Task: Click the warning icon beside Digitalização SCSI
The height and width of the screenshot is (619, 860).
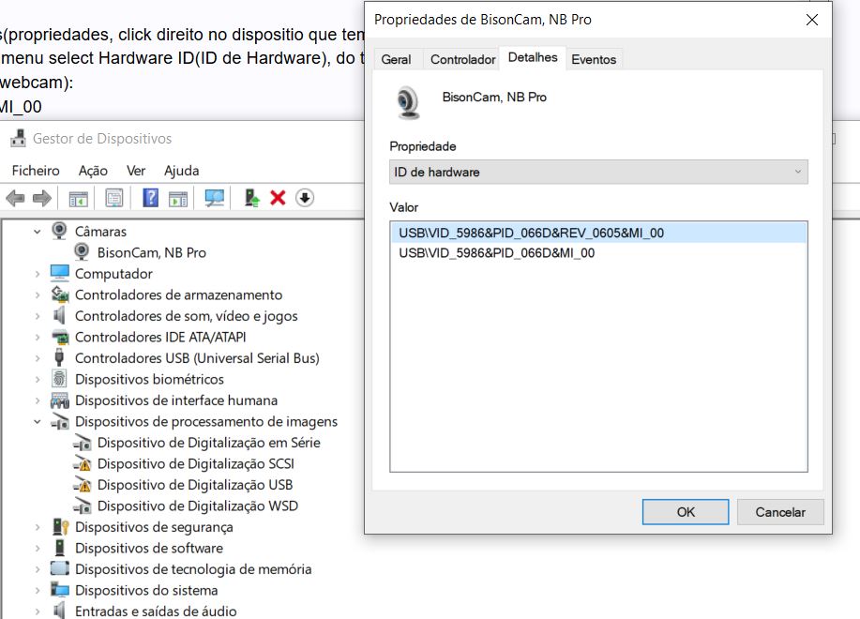Action: click(x=83, y=464)
